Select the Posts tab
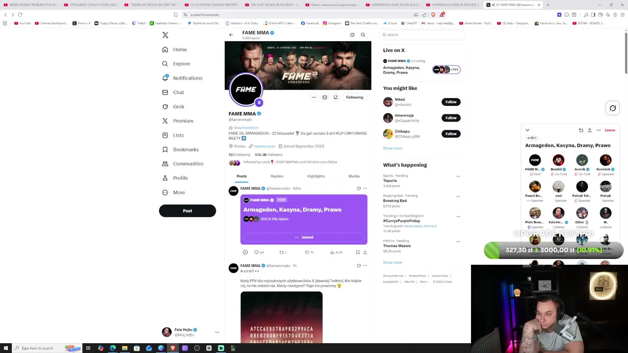Image resolution: width=628 pixels, height=353 pixels. click(x=241, y=176)
